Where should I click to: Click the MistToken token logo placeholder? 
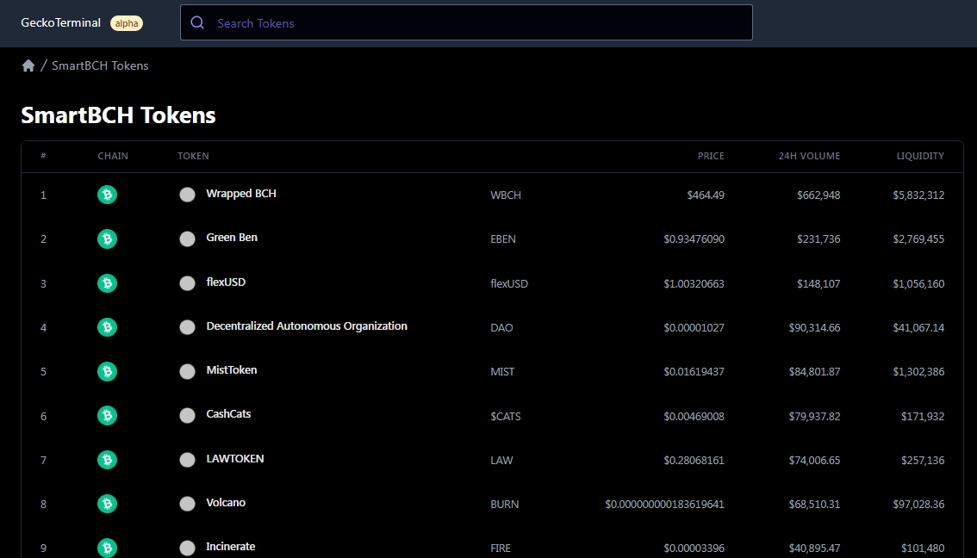pyautogui.click(x=188, y=372)
